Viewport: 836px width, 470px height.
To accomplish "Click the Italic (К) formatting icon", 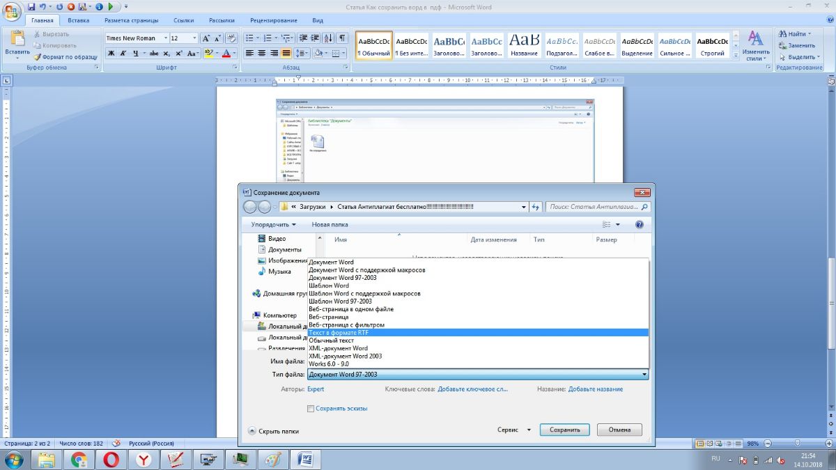I will click(123, 54).
